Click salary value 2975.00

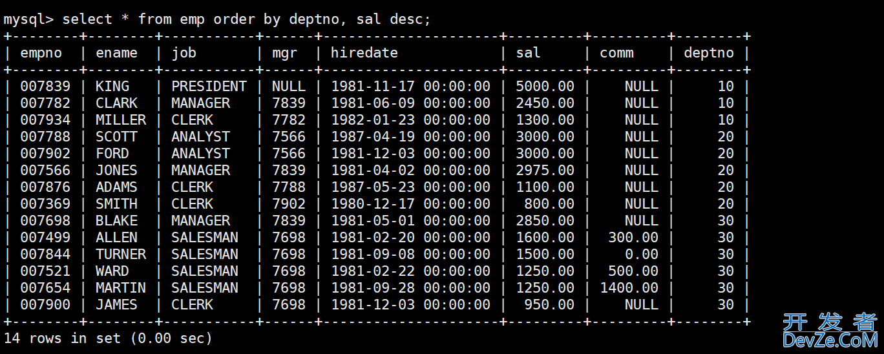[x=545, y=170]
